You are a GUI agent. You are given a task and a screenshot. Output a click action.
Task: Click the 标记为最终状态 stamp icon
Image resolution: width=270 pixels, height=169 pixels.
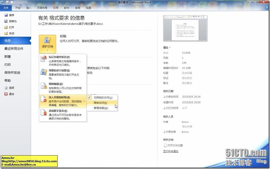coord(44,59)
